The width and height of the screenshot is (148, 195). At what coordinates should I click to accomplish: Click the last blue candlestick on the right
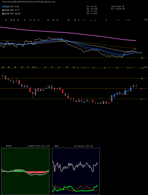click(136, 85)
